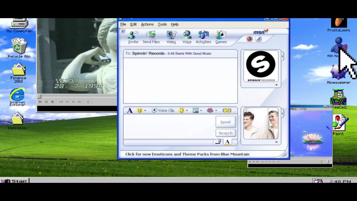Click the gift box icon
The image size is (357, 201).
210,110
